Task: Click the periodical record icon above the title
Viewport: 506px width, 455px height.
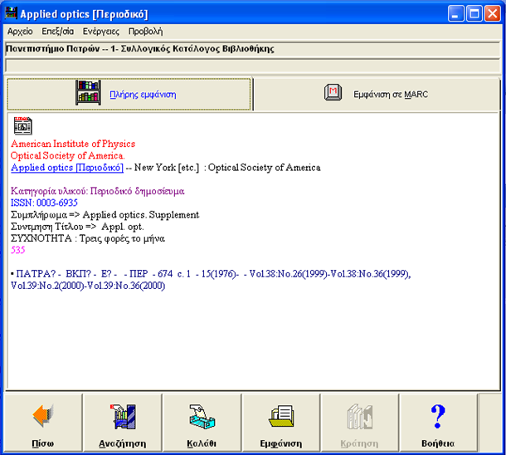Action: (22, 125)
